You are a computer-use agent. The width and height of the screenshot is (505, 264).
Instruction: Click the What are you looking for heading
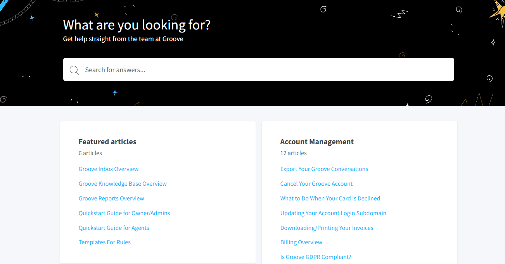tap(137, 25)
